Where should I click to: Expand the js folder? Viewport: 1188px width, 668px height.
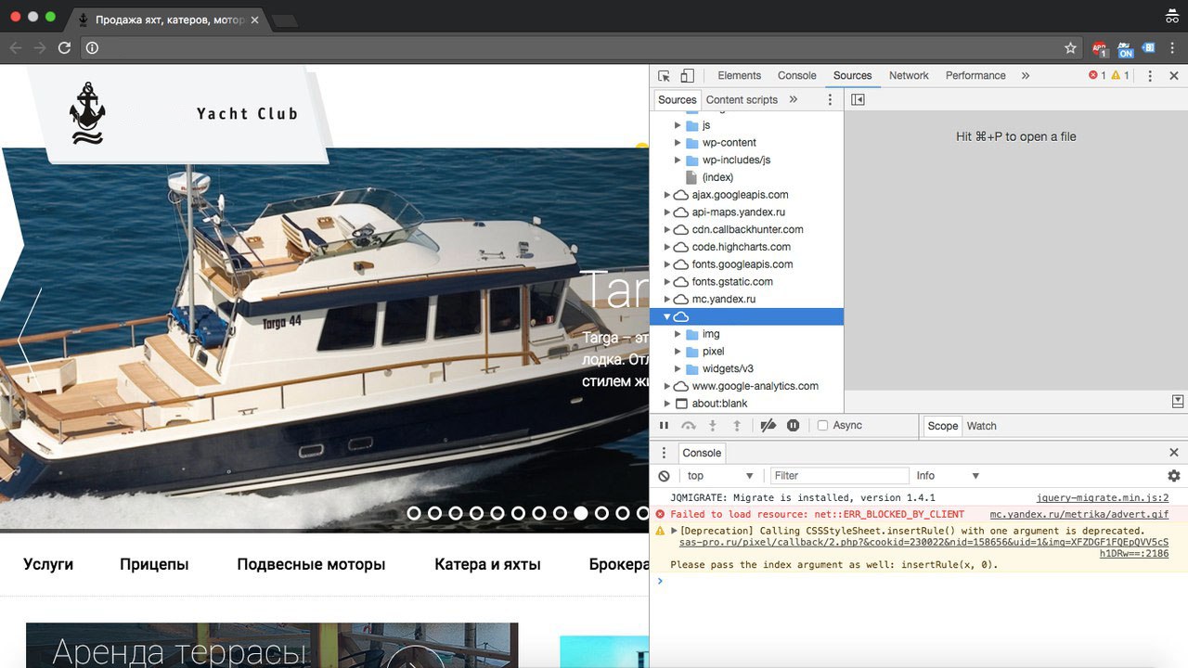coord(678,125)
